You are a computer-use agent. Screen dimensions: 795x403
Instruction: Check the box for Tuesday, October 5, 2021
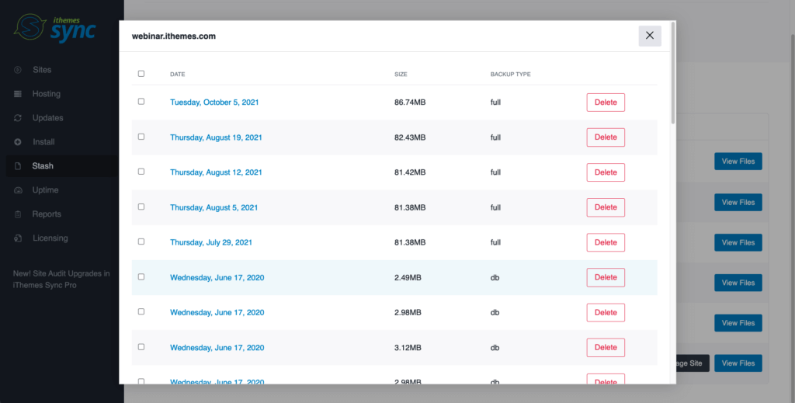point(141,102)
